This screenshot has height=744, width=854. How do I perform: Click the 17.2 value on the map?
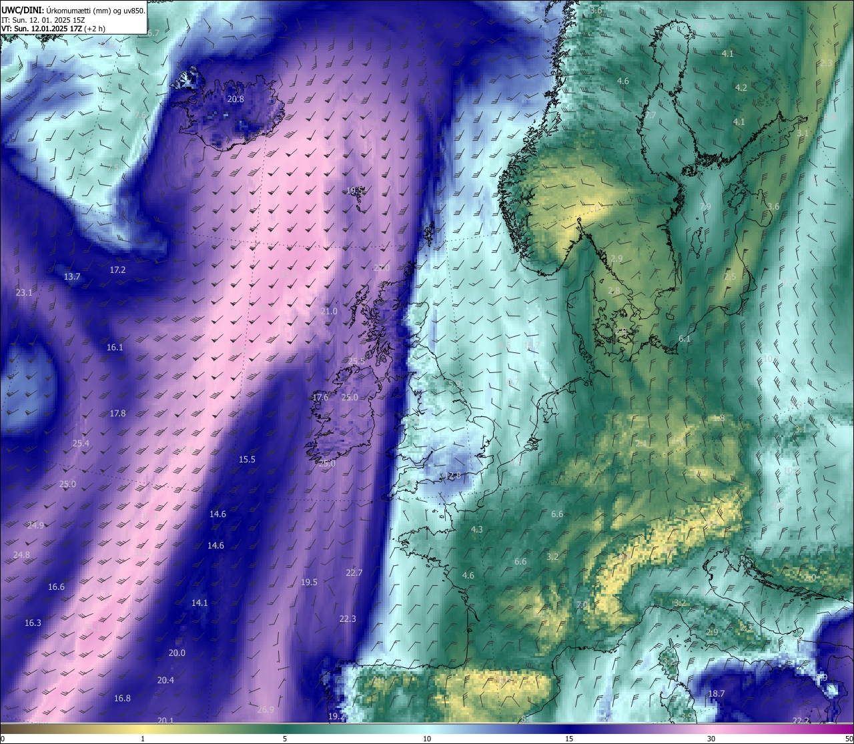coord(117,270)
